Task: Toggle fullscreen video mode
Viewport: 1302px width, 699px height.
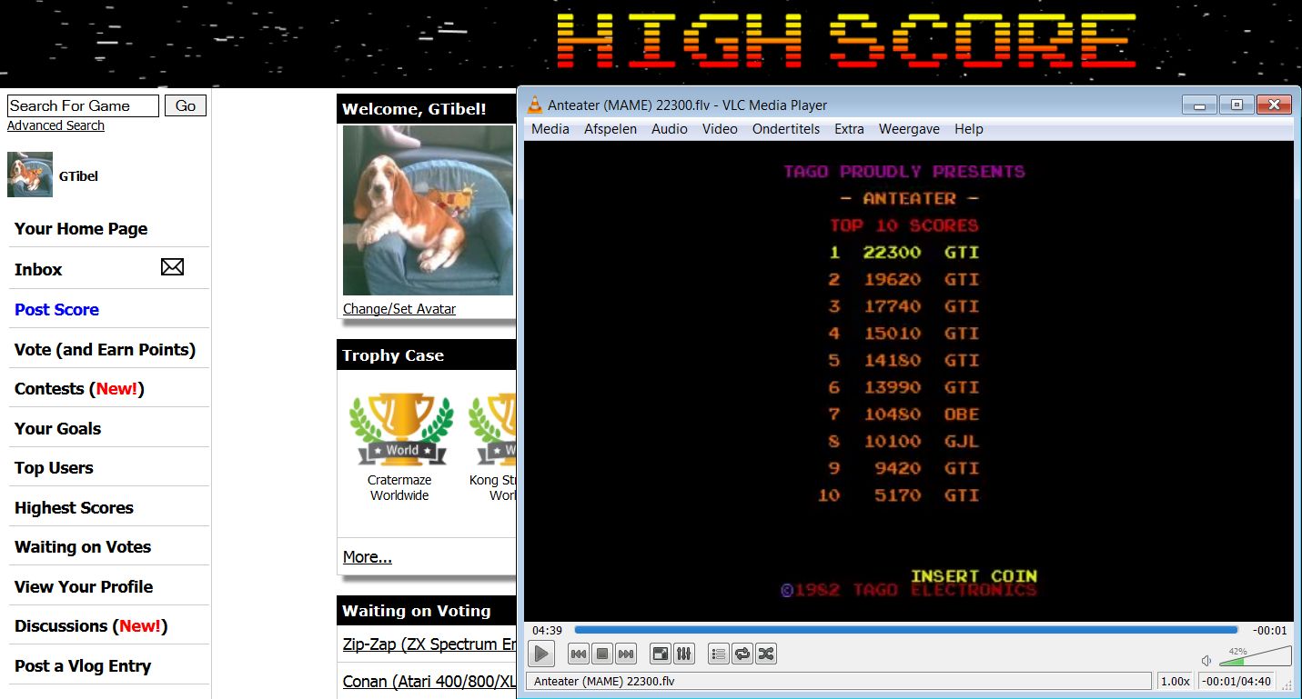Action: point(661,654)
